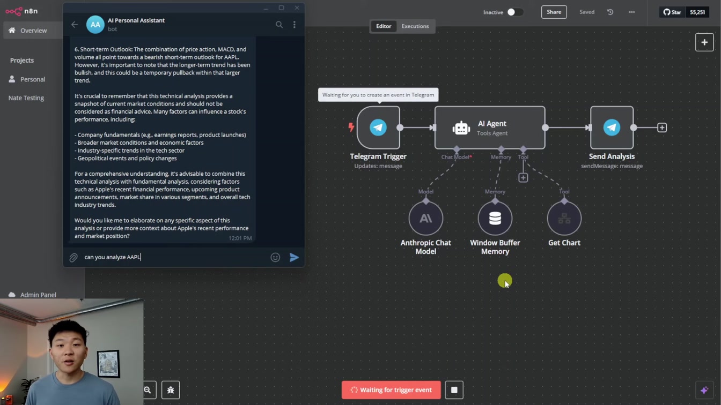Image resolution: width=721 pixels, height=405 pixels.
Task: Stop the workflow execution
Action: (454, 390)
